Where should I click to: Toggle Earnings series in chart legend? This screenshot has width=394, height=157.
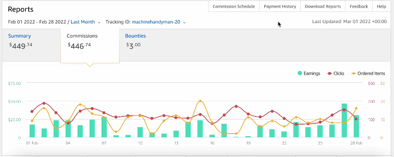point(309,73)
